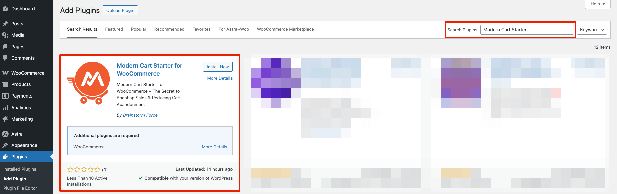Click the '12 items' results count

tap(602, 47)
